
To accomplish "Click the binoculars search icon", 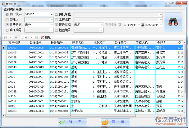I will pyautogui.click(x=173, y=22).
